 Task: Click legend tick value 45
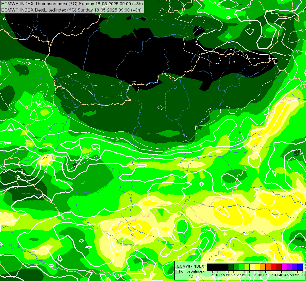287,275
